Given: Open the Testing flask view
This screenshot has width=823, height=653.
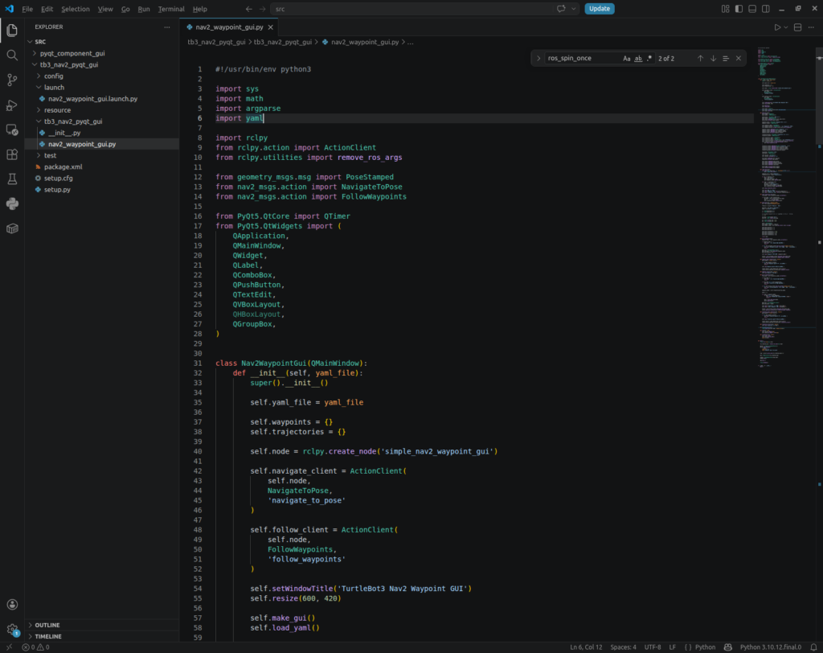Looking at the screenshot, I should (12, 179).
